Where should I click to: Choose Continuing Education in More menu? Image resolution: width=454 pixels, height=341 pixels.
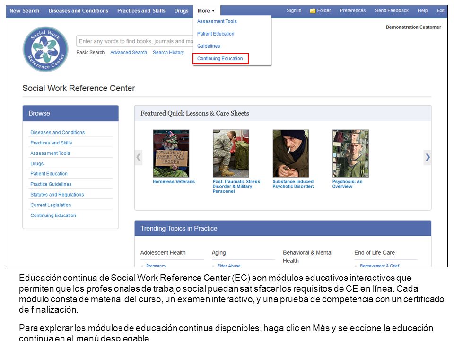(x=220, y=59)
